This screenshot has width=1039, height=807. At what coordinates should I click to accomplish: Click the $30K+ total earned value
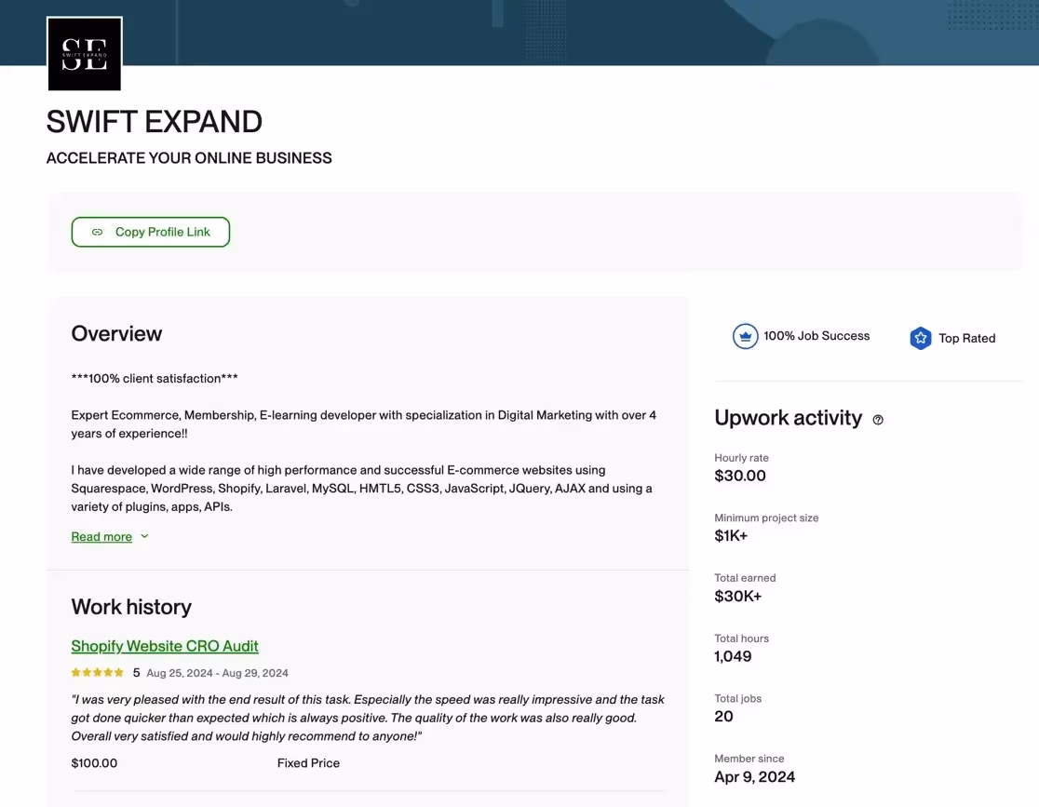click(738, 597)
